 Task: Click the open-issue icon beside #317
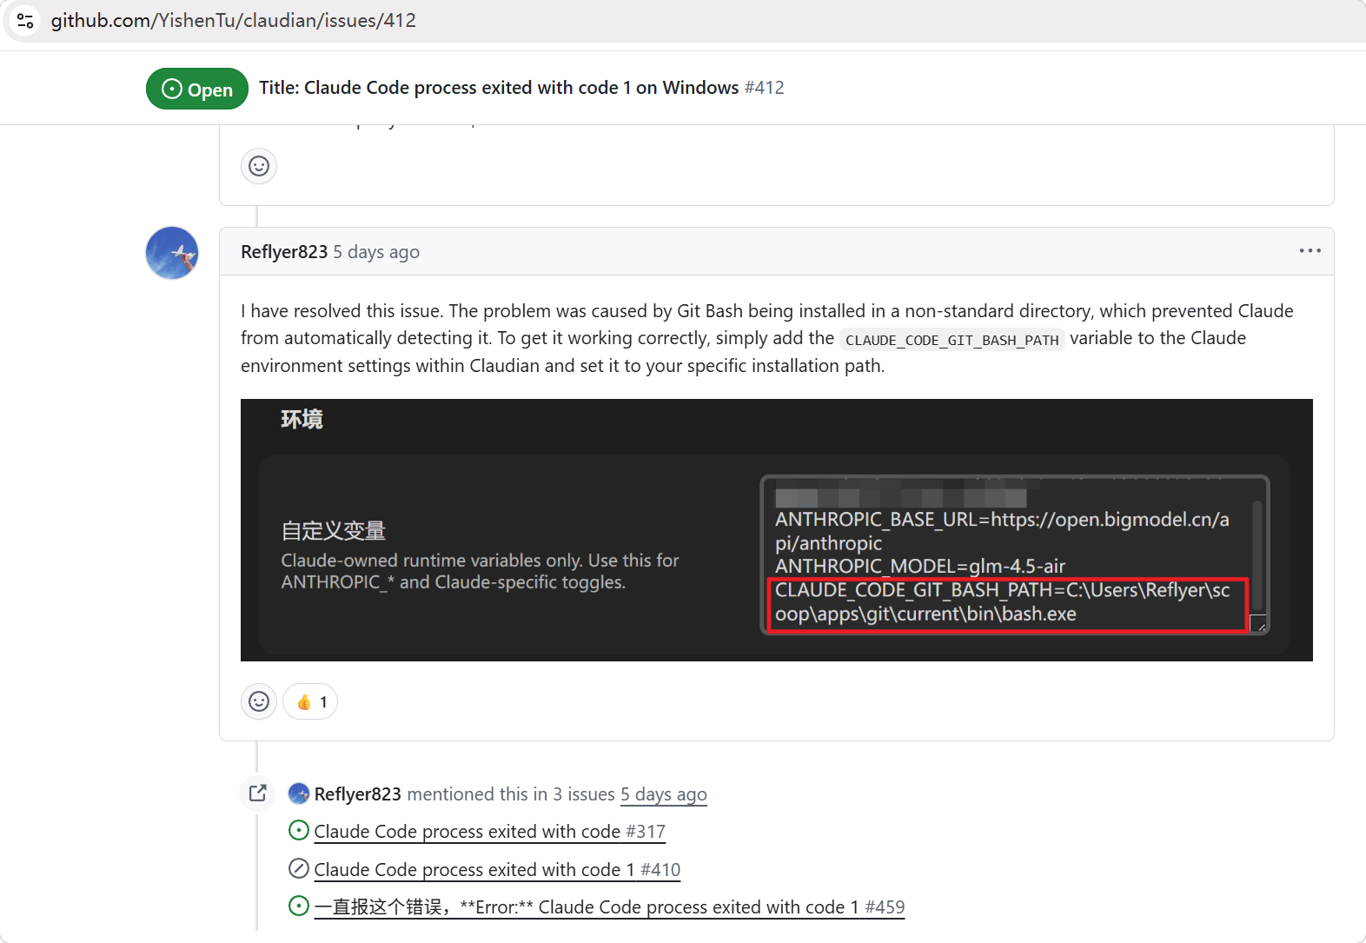[298, 831]
